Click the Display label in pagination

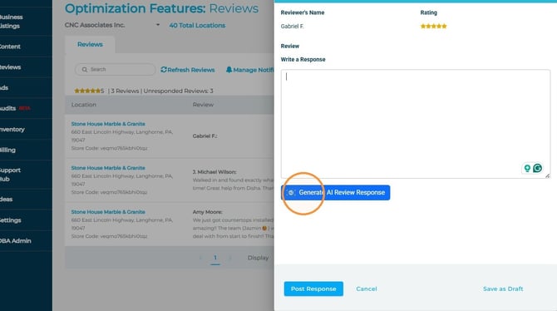pyautogui.click(x=258, y=258)
